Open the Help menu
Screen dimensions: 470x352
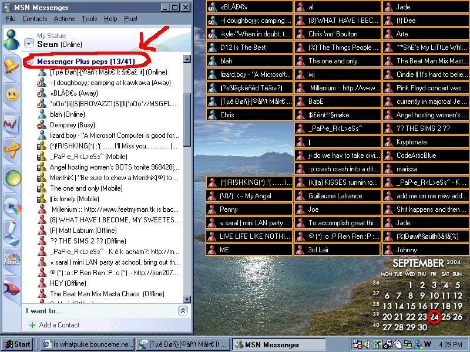click(x=110, y=19)
